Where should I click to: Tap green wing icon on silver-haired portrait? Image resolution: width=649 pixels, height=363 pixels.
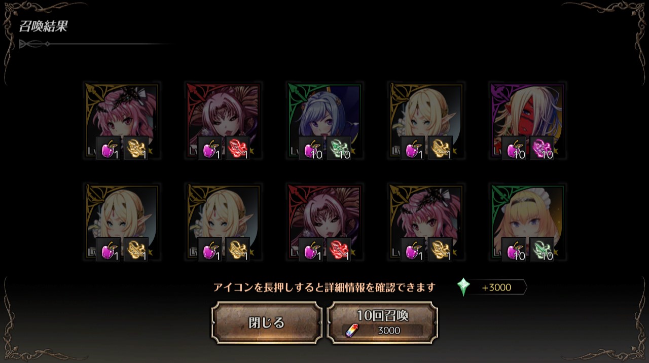coord(339,149)
